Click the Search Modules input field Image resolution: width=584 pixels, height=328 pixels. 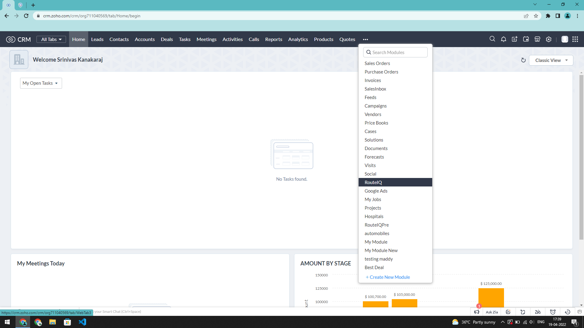pos(395,52)
